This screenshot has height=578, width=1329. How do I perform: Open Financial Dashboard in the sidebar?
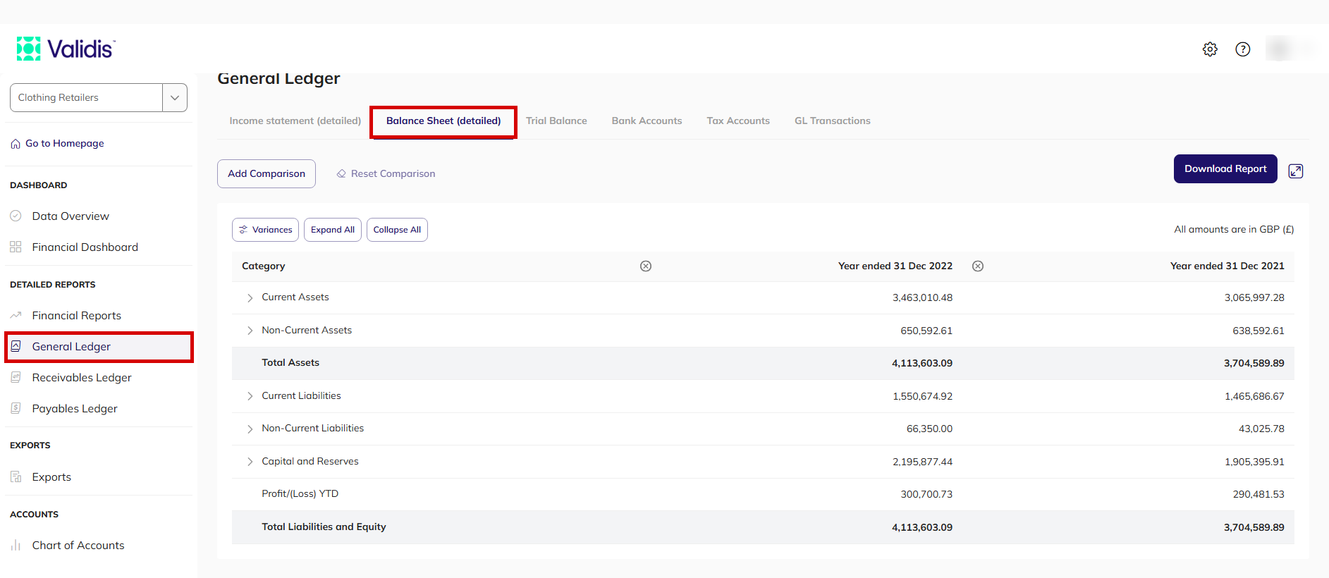tap(85, 247)
